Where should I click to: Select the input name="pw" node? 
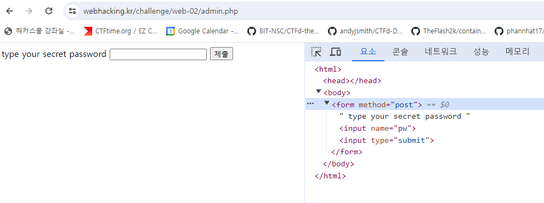[x=377, y=129]
